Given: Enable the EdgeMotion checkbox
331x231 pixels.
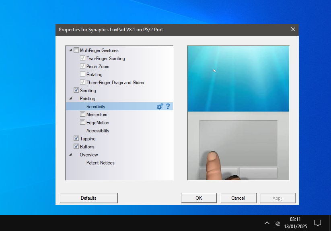Looking at the screenshot, I should click(82, 123).
